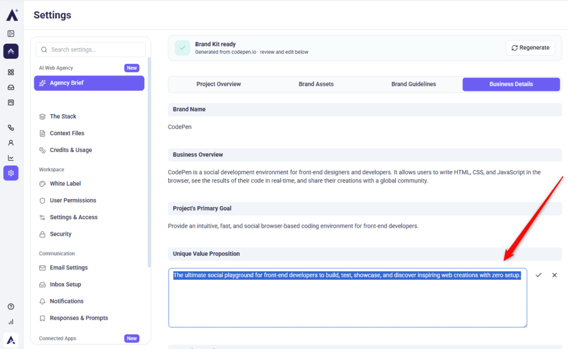The image size is (568, 349).
Task: Click the shield icon beside User Permissions
Action: [x=42, y=200]
